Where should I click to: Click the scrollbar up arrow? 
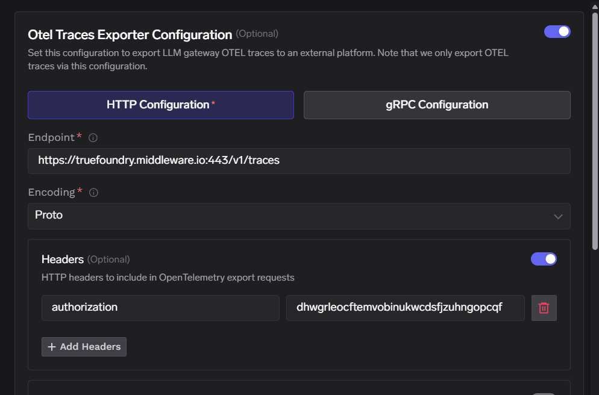(595, 7)
